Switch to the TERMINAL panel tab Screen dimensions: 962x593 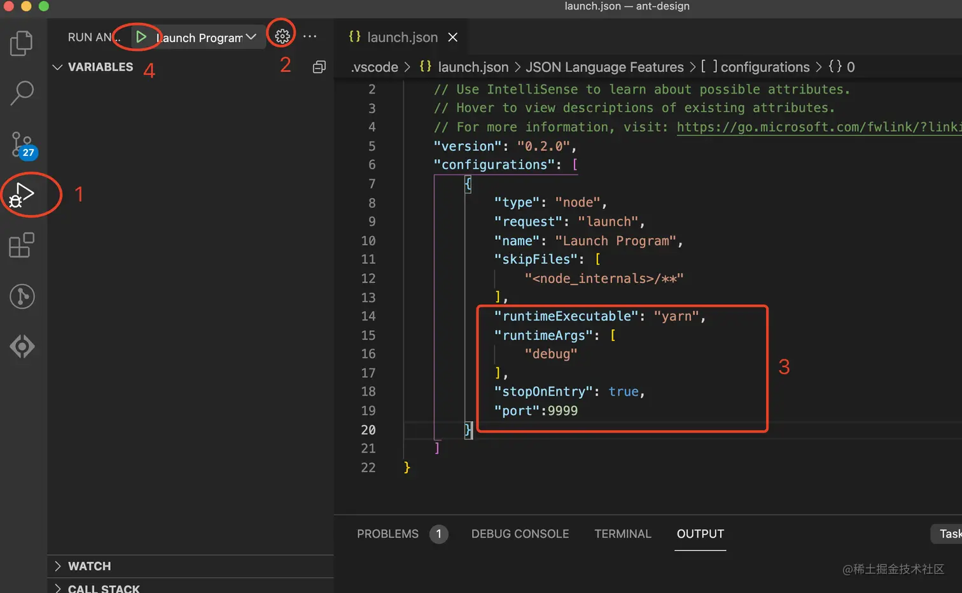pyautogui.click(x=623, y=534)
